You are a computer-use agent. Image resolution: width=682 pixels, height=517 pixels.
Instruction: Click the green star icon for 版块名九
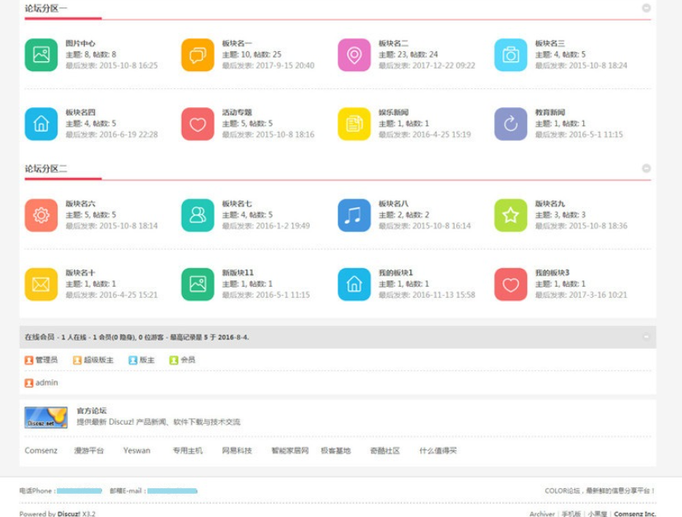point(511,215)
